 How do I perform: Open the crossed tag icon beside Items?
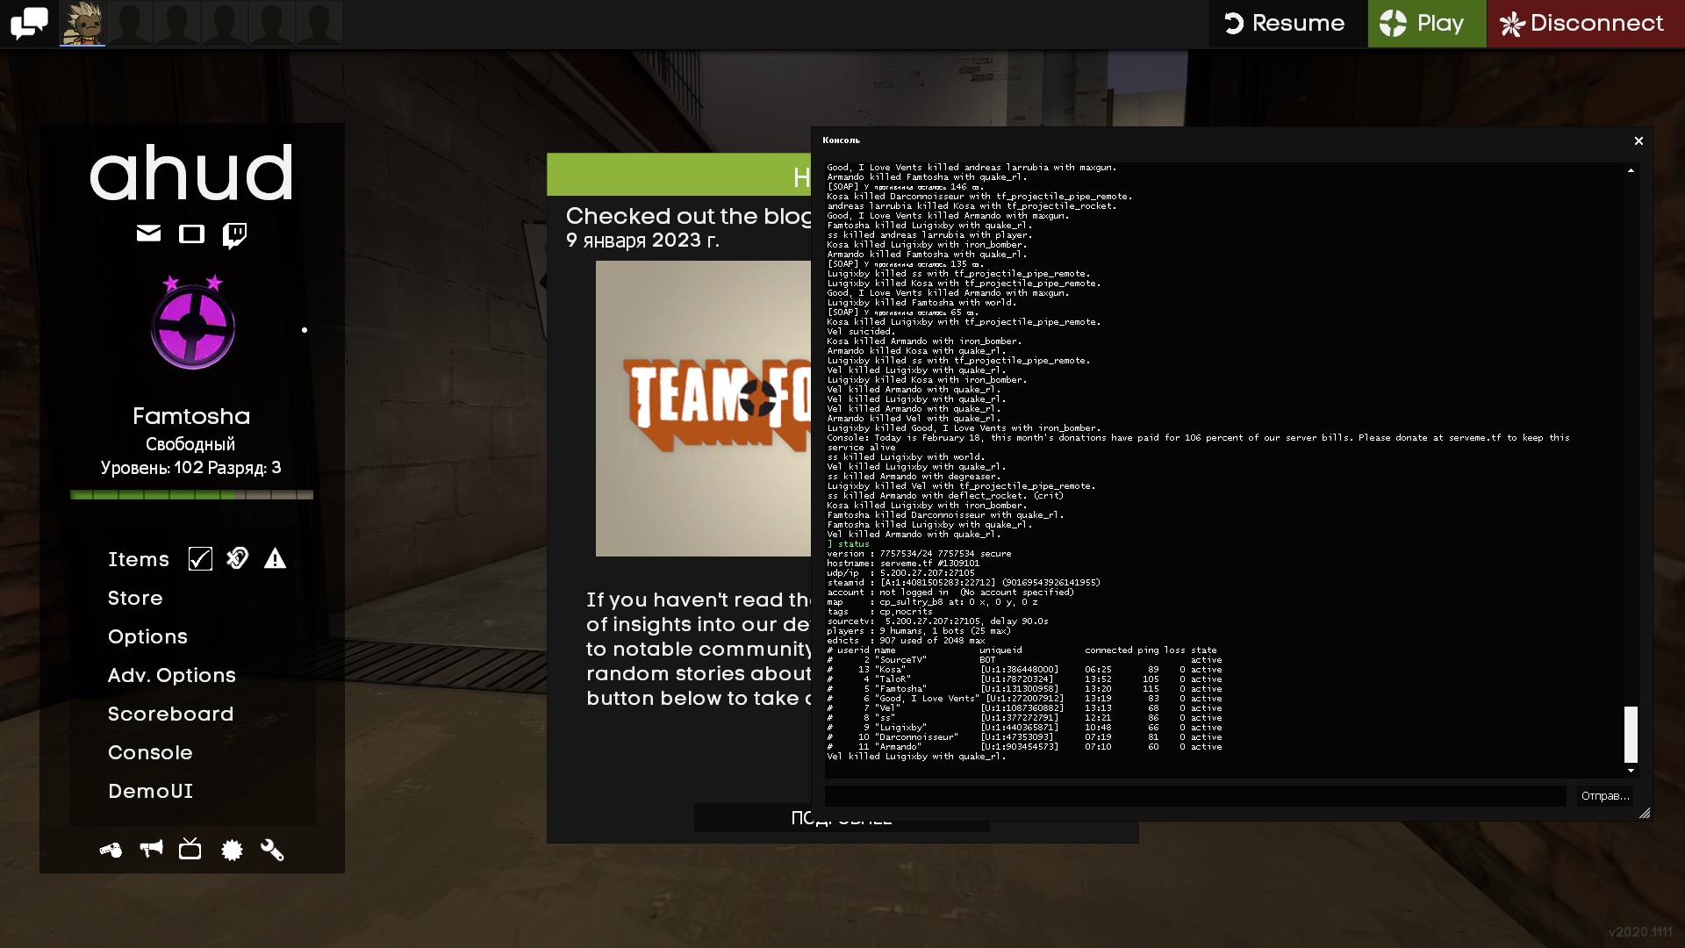point(238,558)
